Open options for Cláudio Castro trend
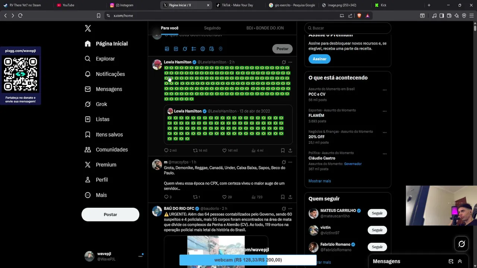The image size is (477, 268). click(x=385, y=154)
